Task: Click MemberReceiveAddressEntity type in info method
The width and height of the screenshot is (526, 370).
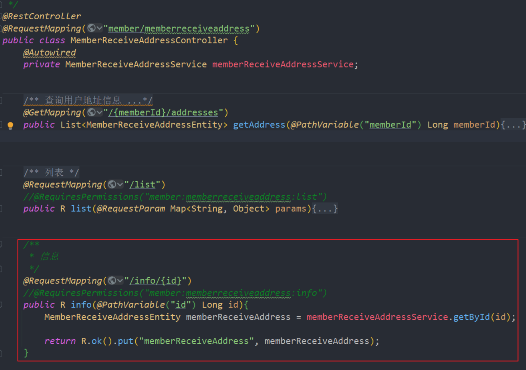Action: coord(112,317)
